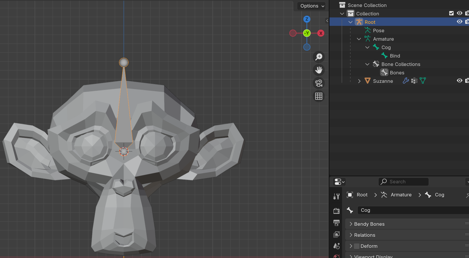
Task: Click the bone root sphere between eyes
Action: [124, 151]
